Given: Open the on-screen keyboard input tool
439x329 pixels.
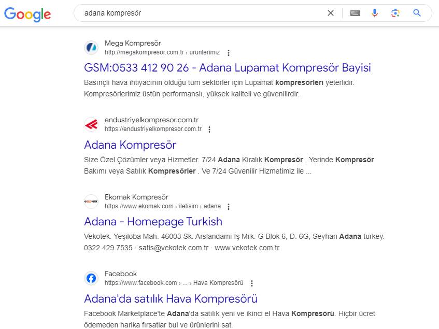Looking at the screenshot, I should click(355, 13).
